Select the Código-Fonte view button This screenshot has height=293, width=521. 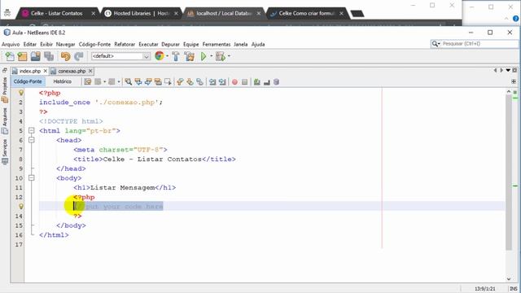28,81
